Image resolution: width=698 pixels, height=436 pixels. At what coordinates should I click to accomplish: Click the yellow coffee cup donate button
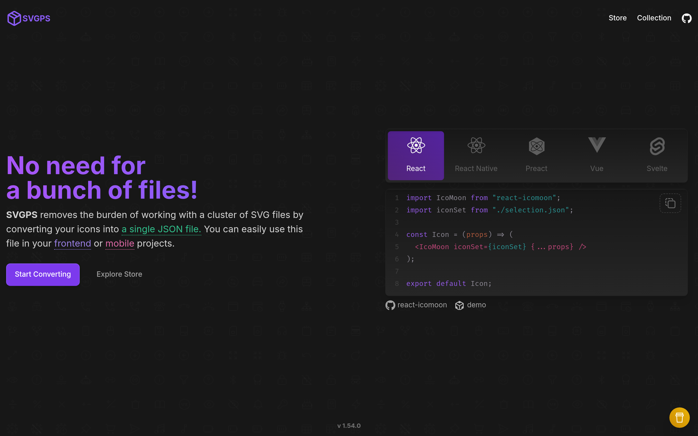tap(679, 417)
